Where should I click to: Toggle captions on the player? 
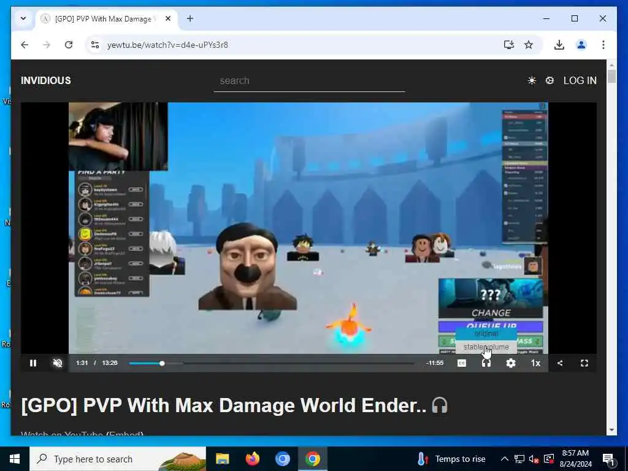[x=462, y=363]
